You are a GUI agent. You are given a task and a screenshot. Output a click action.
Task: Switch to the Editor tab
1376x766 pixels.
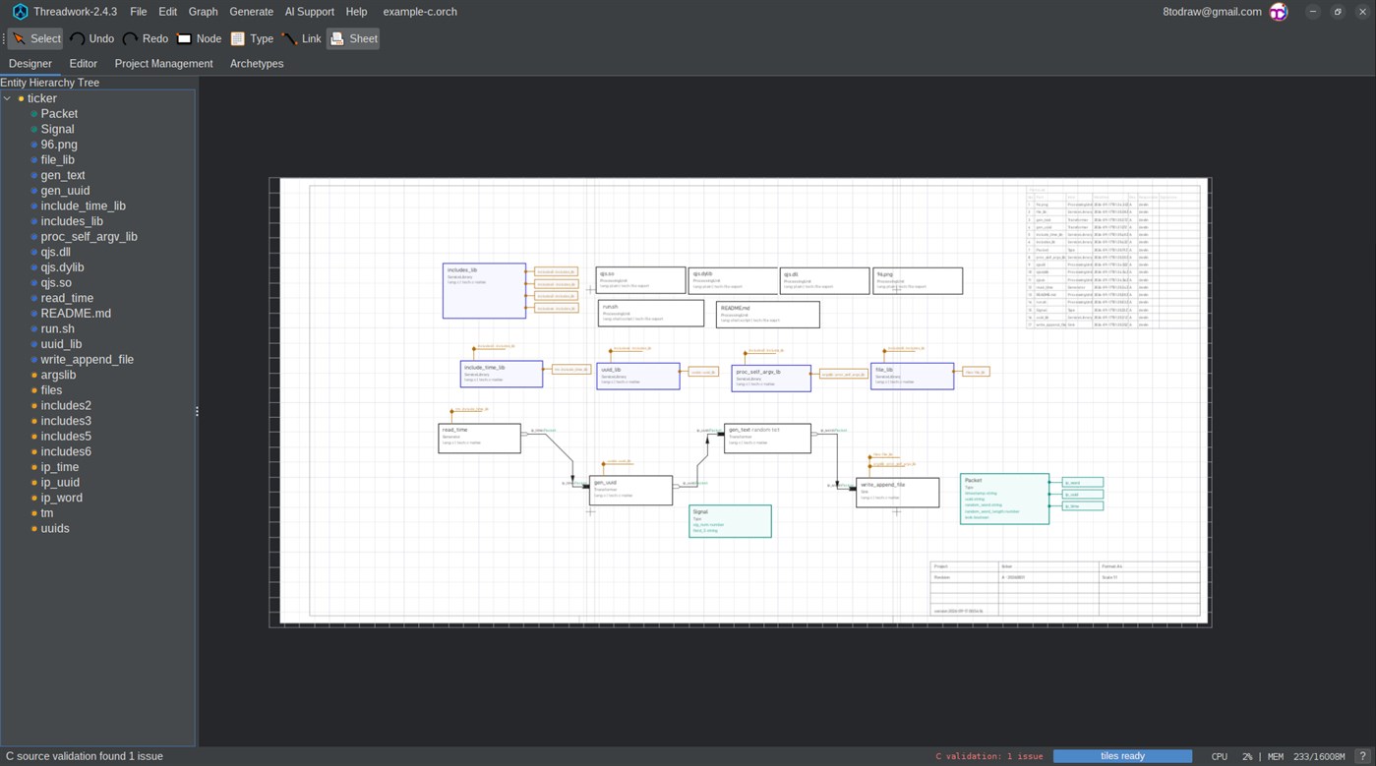84,64
